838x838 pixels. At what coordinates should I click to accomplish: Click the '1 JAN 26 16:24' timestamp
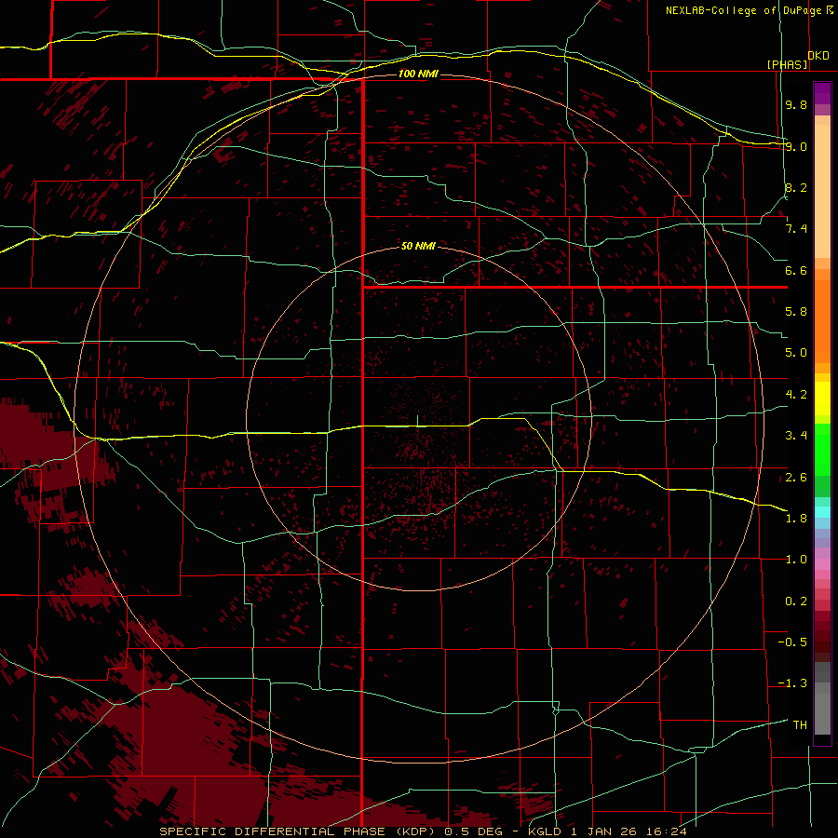(629, 831)
